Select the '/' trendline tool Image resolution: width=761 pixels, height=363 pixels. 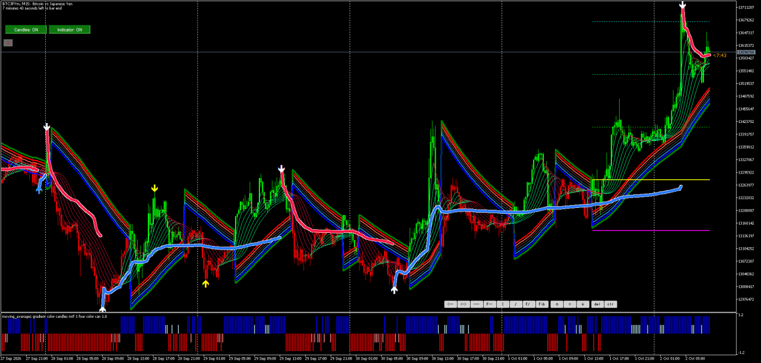(x=516, y=304)
